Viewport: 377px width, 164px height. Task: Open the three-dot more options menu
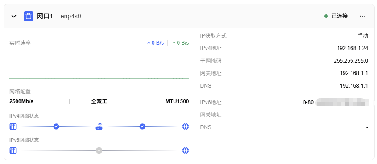click(363, 16)
